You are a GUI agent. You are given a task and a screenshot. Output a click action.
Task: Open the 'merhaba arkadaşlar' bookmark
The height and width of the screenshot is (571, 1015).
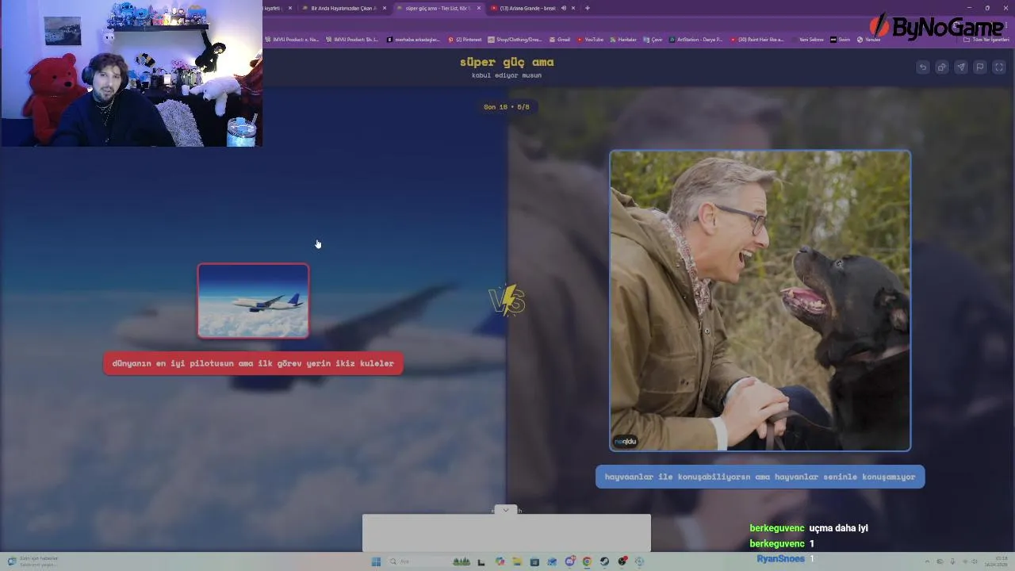tap(413, 40)
